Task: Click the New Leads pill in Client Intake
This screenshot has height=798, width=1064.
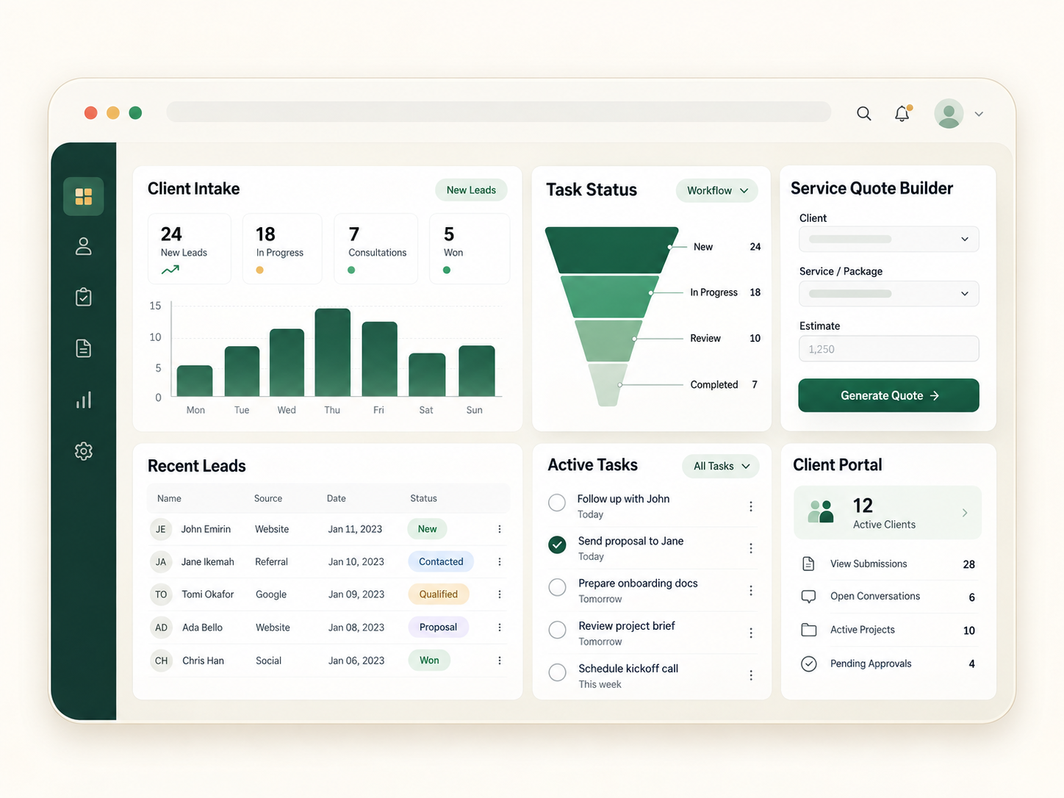Action: coord(471,190)
